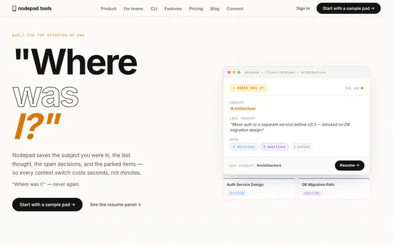Open the For teams nav link

coord(133,9)
